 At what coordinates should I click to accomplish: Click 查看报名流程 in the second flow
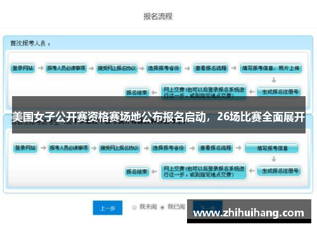(x=216, y=148)
